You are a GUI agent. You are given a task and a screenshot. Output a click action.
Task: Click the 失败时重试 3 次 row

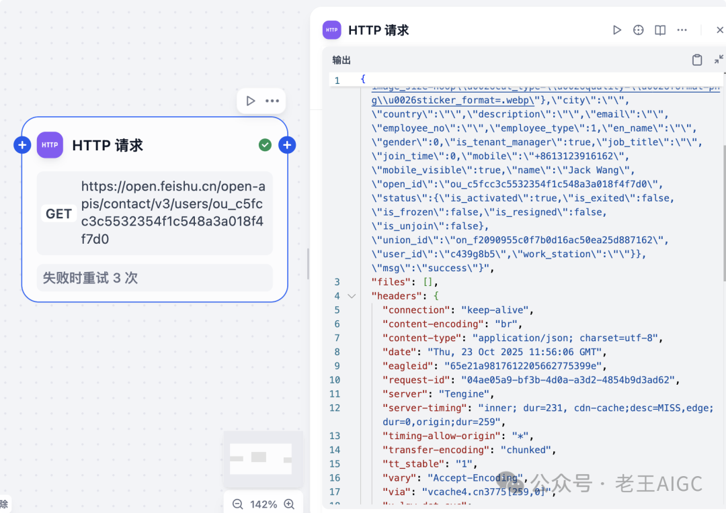click(155, 277)
